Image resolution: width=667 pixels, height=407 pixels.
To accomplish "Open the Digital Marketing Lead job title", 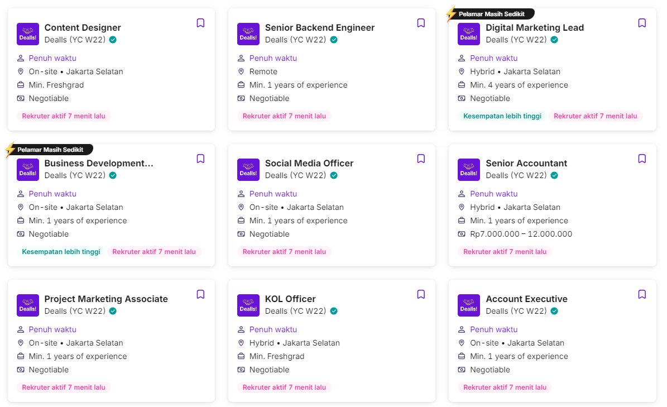I will point(535,28).
